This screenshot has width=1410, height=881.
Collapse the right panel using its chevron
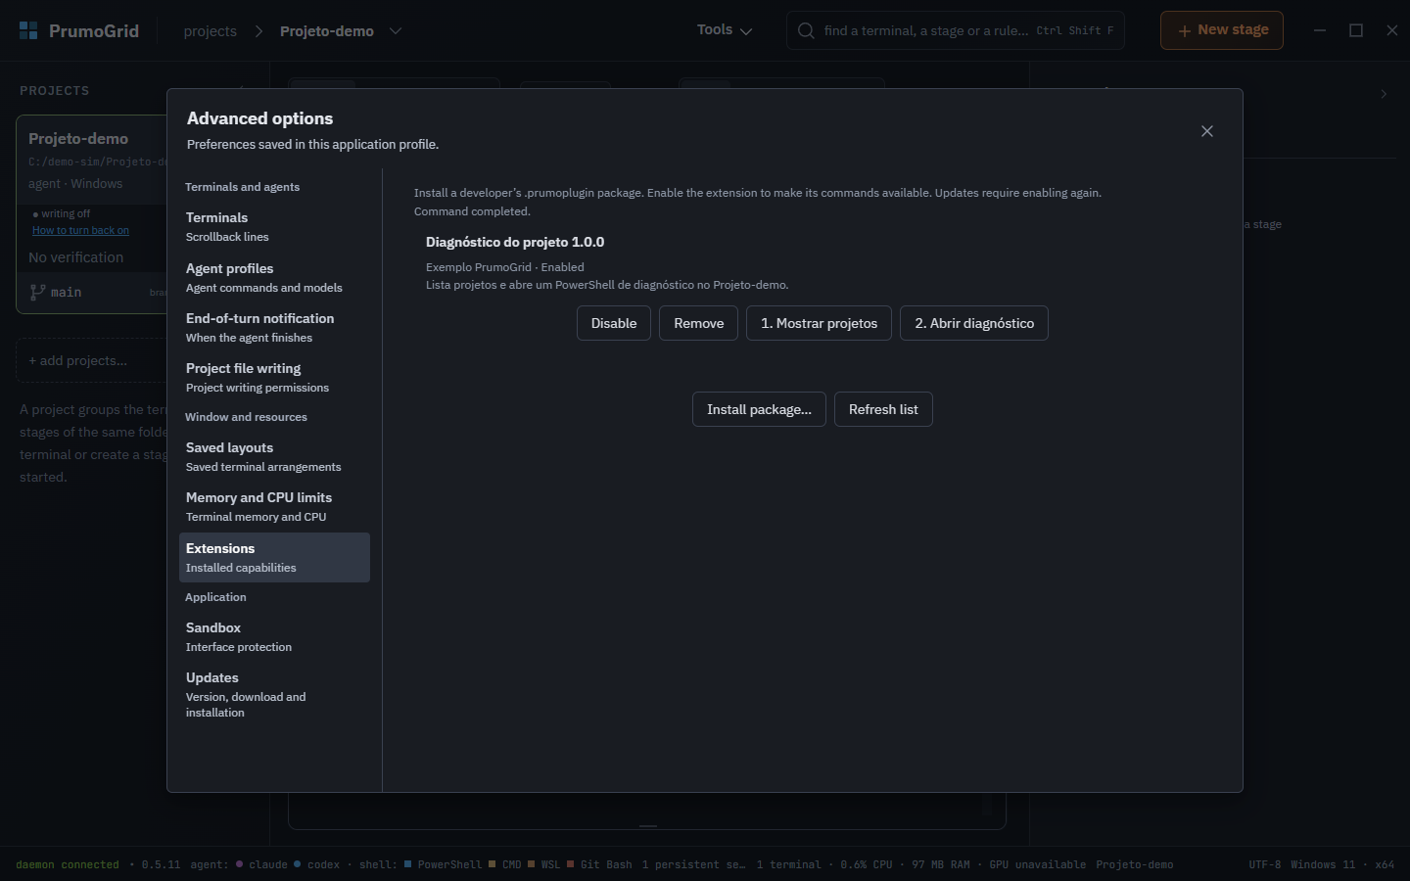pyautogui.click(x=1384, y=94)
